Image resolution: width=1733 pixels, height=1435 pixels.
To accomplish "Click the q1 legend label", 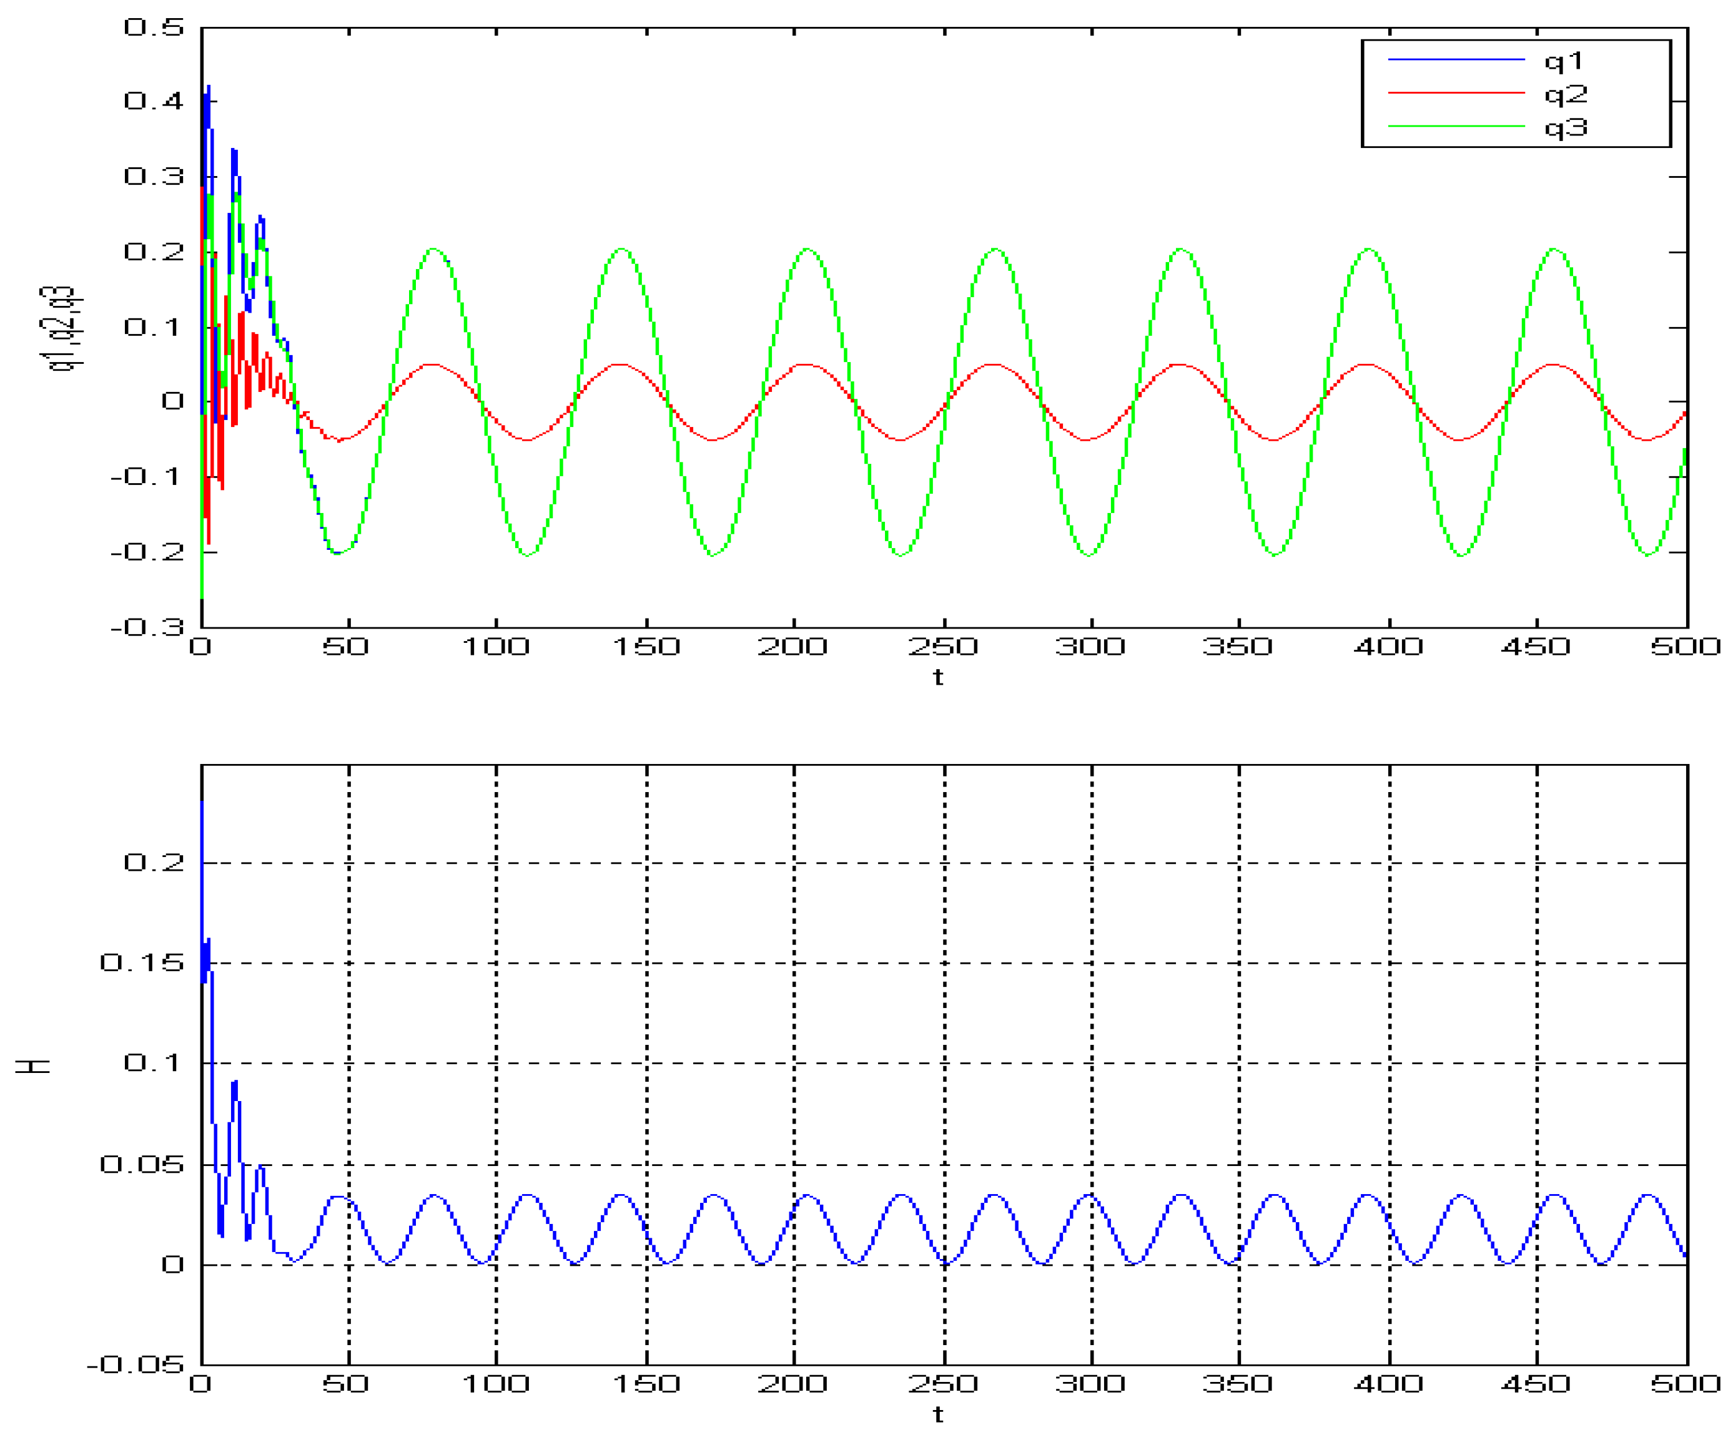I will pos(1564,62).
